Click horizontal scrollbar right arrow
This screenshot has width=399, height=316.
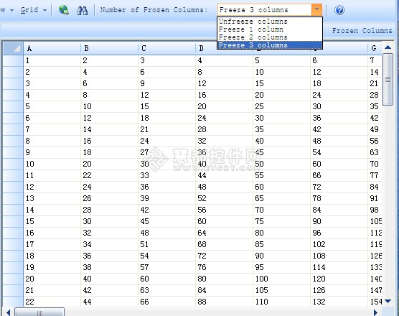click(376, 312)
